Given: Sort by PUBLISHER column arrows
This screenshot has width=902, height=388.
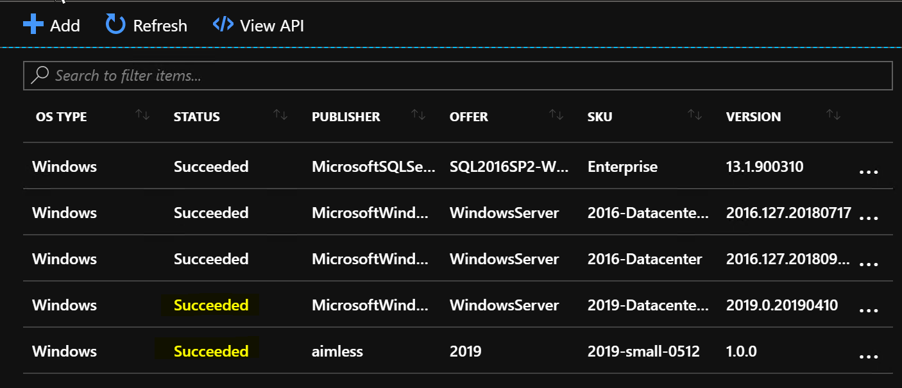Looking at the screenshot, I should click(418, 115).
